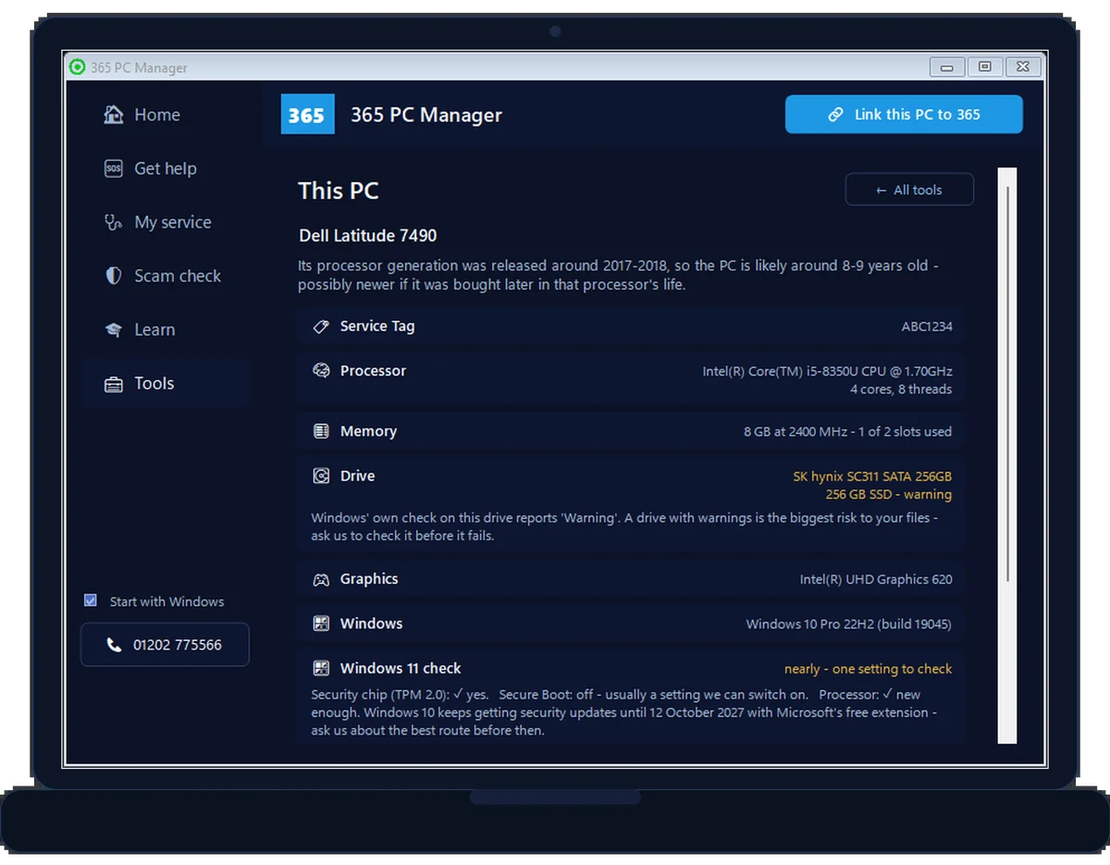Click the stethoscope My service icon
Screen dimensions: 1110x865
pyautogui.click(x=114, y=222)
